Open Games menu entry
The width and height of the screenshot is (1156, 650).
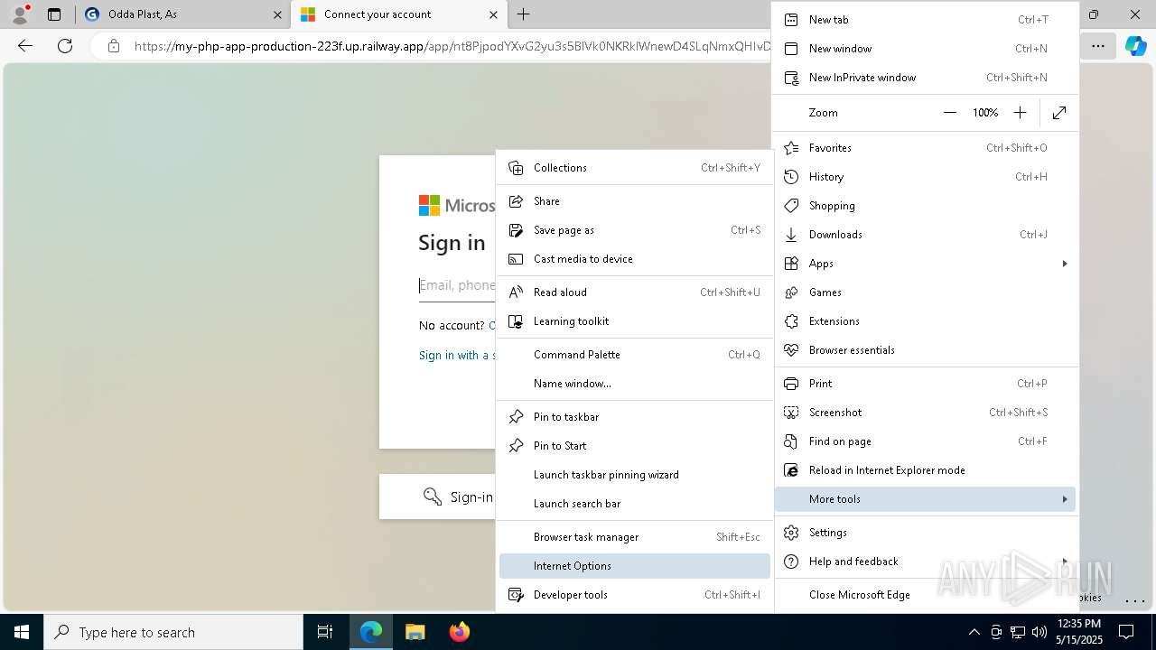click(x=926, y=292)
